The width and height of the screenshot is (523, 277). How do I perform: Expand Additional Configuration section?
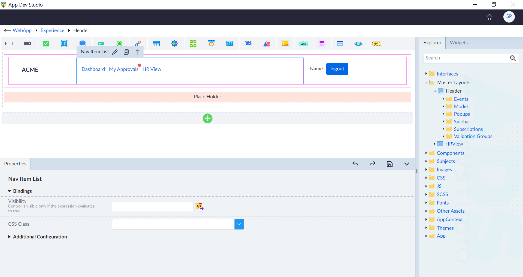[x=9, y=237]
